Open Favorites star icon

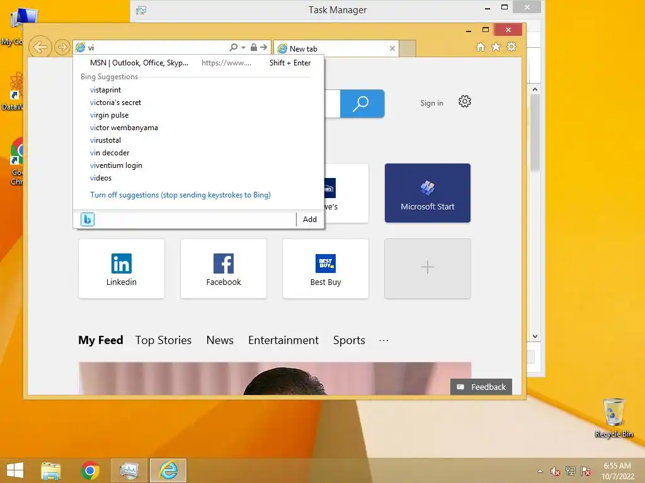496,47
